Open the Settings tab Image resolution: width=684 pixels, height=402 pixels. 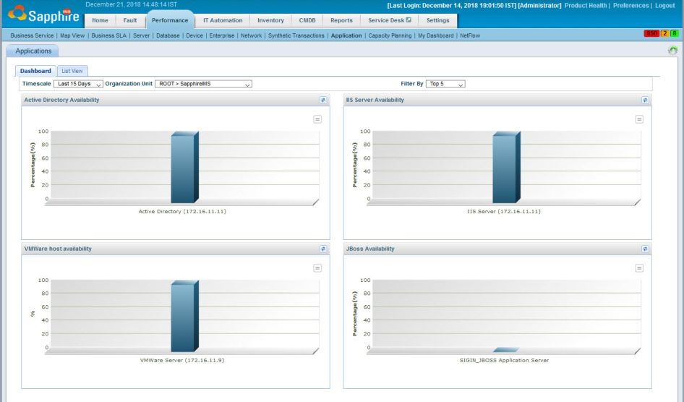pyautogui.click(x=437, y=20)
